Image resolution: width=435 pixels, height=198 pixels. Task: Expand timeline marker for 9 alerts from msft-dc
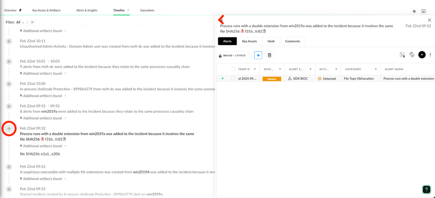pyautogui.click(x=9, y=61)
